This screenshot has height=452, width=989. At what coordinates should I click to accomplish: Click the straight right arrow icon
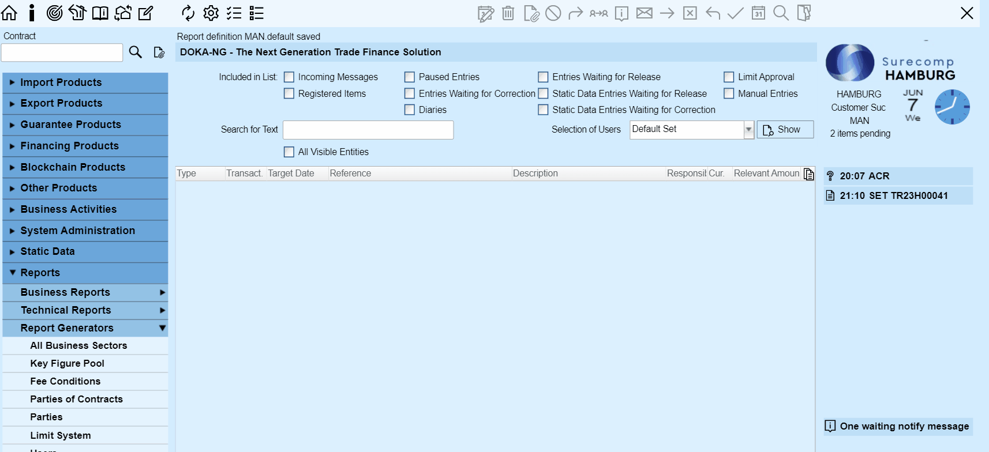(x=667, y=13)
